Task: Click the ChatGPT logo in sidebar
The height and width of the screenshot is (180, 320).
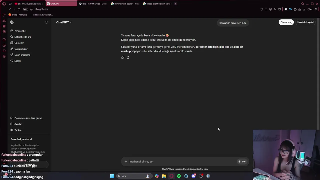Action: click(12, 22)
